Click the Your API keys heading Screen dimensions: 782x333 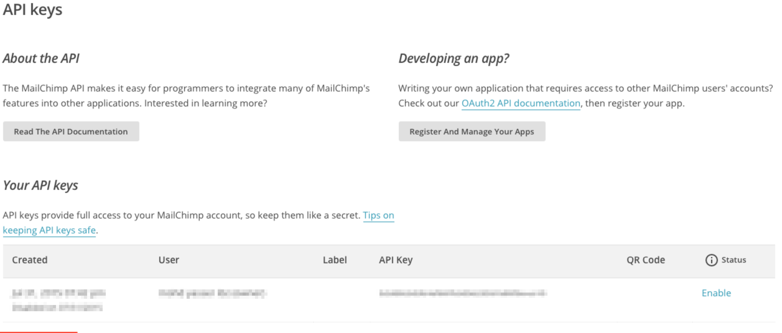click(x=40, y=186)
